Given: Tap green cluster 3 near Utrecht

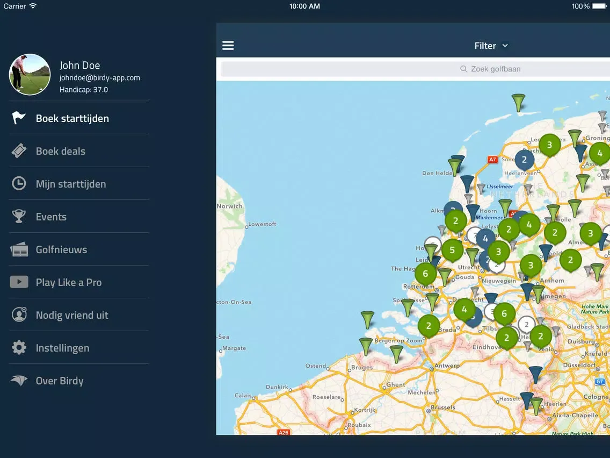Looking at the screenshot, I should pos(498,252).
